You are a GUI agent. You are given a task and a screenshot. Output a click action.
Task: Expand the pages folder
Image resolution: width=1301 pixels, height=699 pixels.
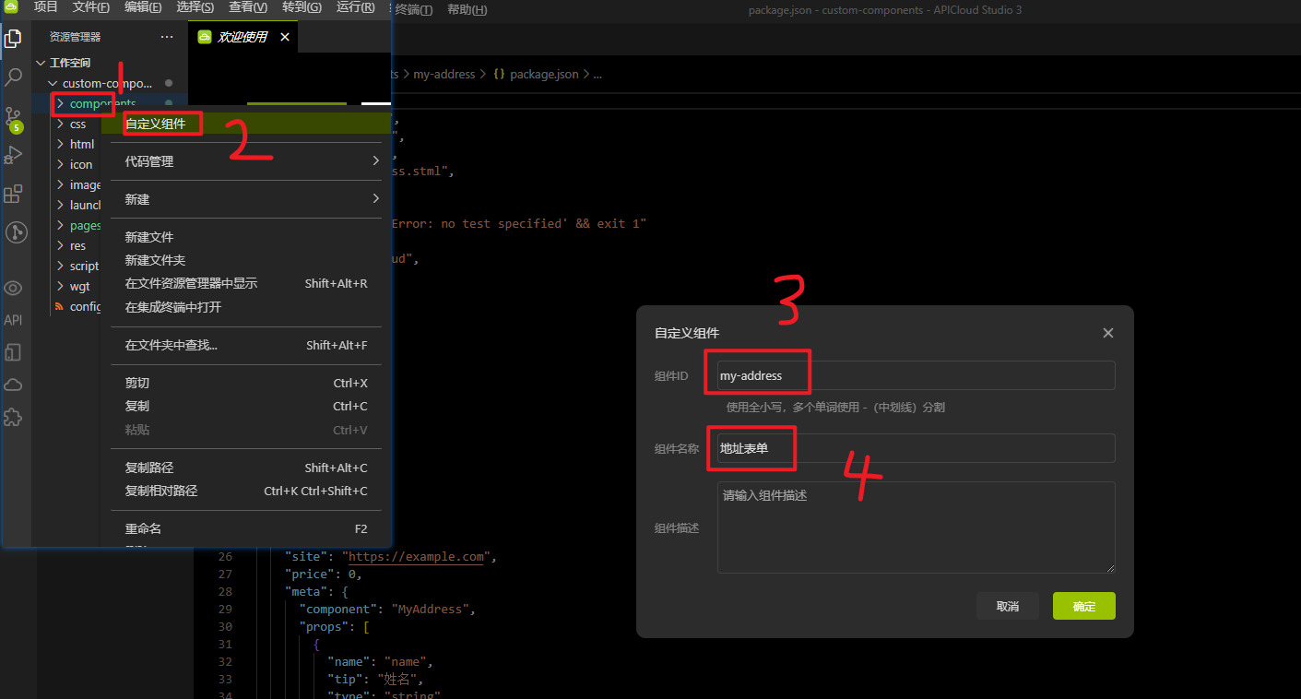[x=60, y=225]
